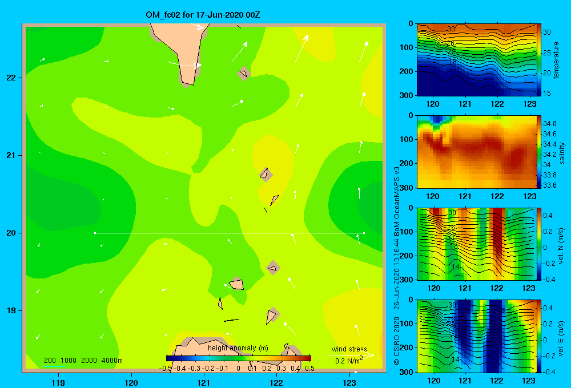
Task: Click the 0.4 tick on vel. N scale
Action: pyautogui.click(x=548, y=216)
